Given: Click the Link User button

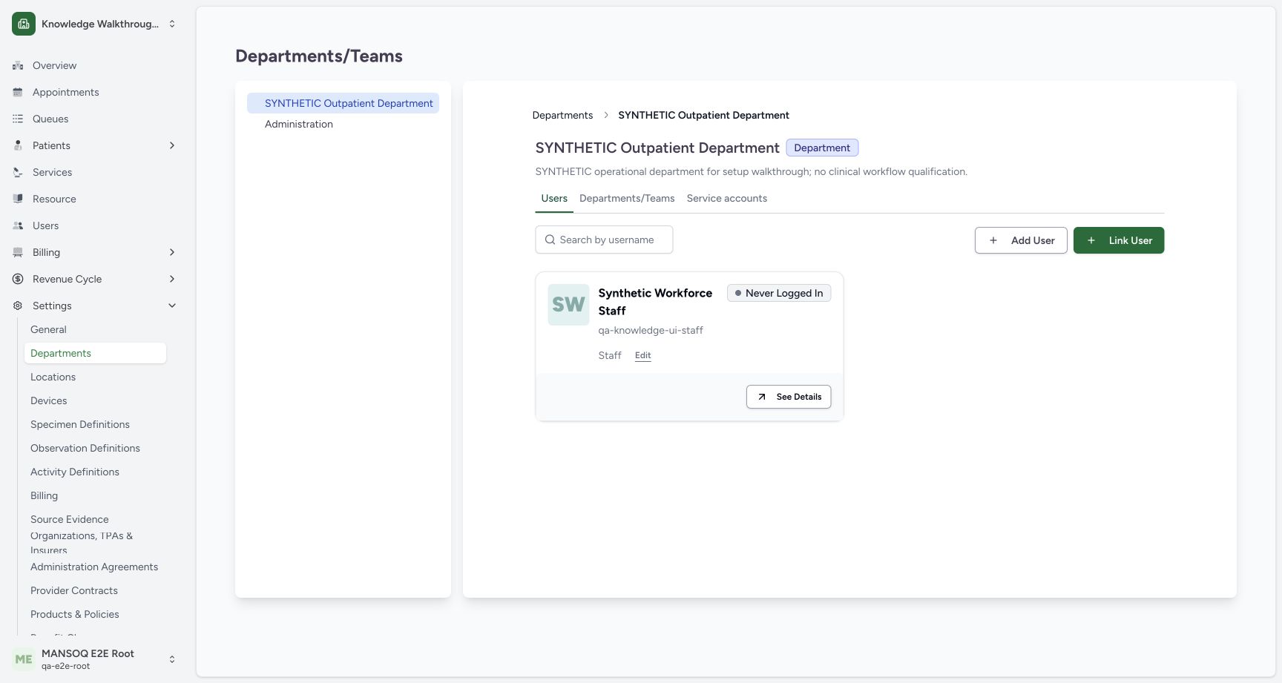Looking at the screenshot, I should (x=1119, y=240).
